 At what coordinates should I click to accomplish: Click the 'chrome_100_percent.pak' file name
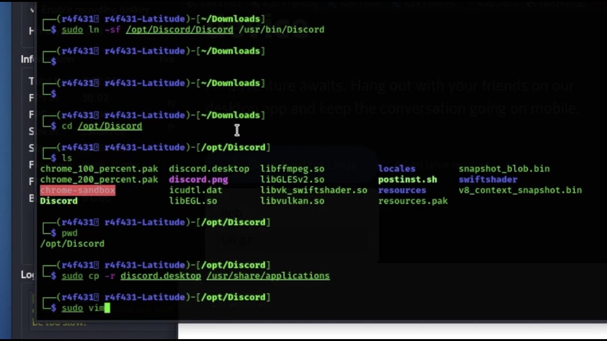click(99, 169)
